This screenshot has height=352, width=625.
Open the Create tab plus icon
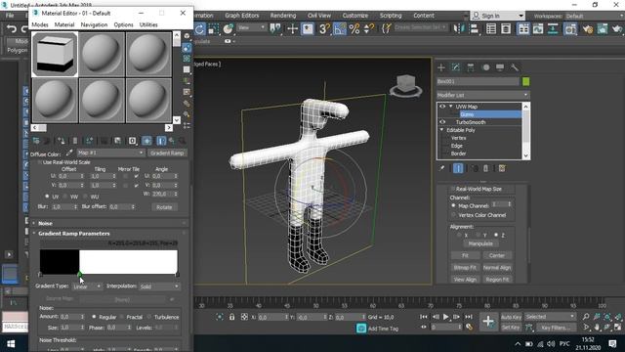pos(441,67)
